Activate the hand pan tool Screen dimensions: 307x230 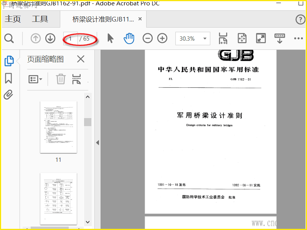pyautogui.click(x=129, y=38)
